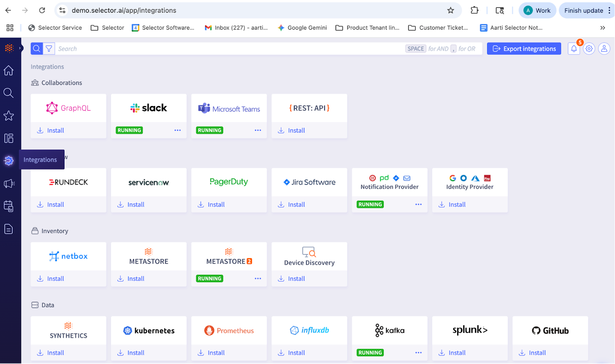
Task: Bookmark this page with the star icon
Action: click(x=451, y=10)
